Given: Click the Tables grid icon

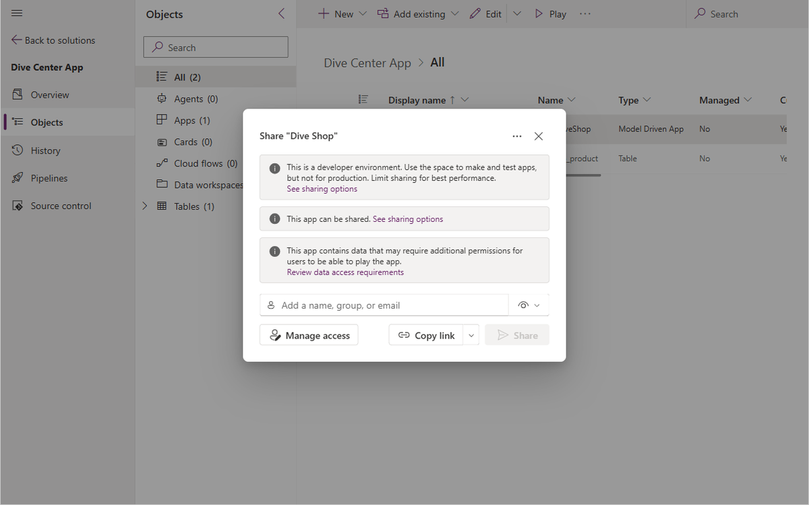Looking at the screenshot, I should pyautogui.click(x=162, y=206).
